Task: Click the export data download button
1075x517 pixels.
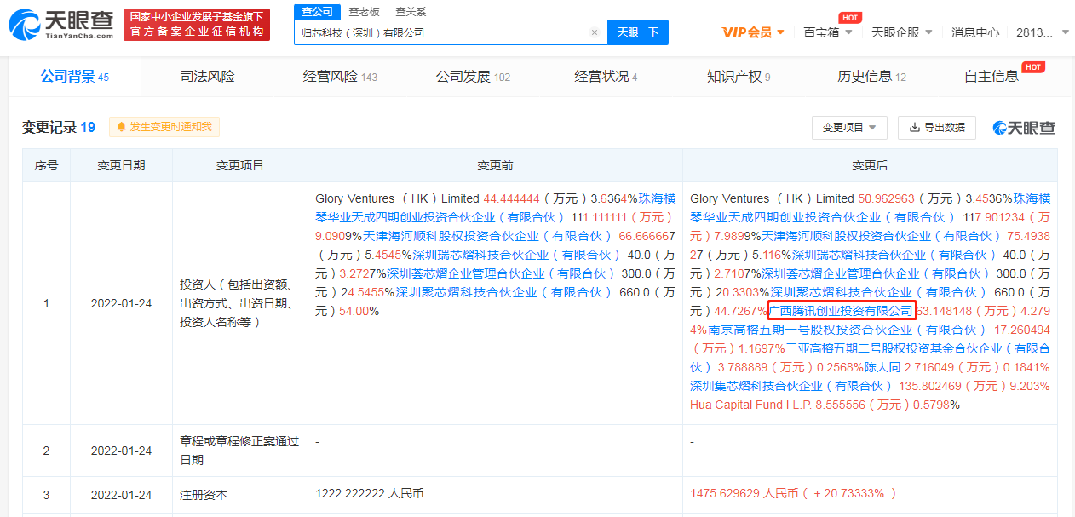Action: coord(937,128)
